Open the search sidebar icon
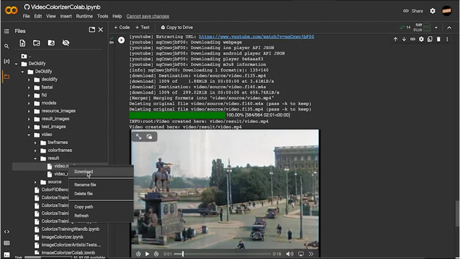This screenshot has height=259, width=460. pos(7,46)
